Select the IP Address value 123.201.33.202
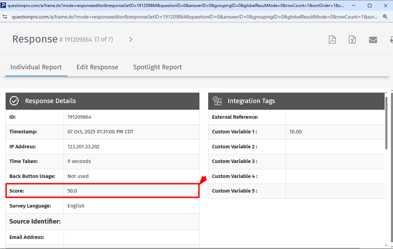Image resolution: width=393 pixels, height=249 pixels. (x=83, y=147)
